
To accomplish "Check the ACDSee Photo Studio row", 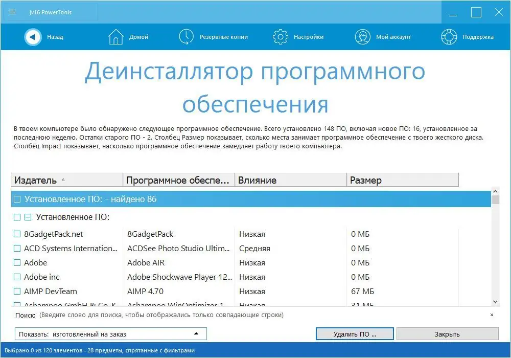I will (17, 248).
